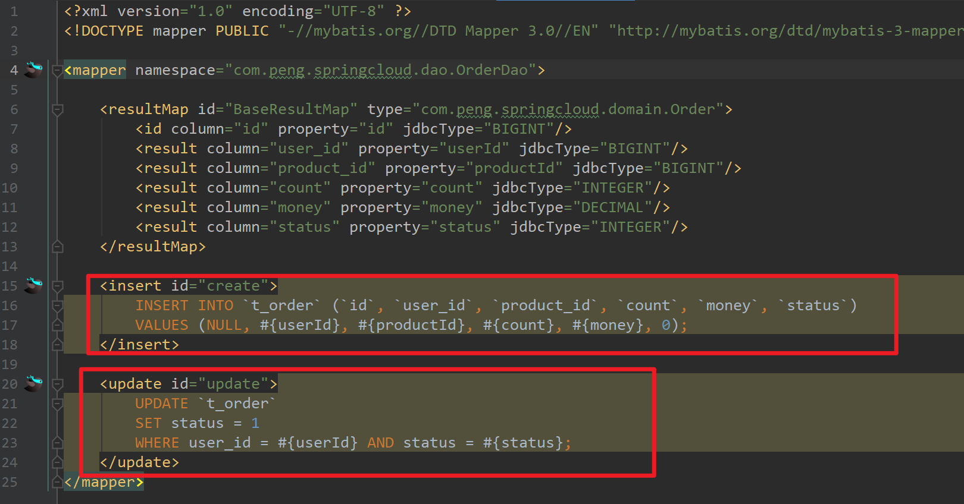
Task: Open the MyBatis bird icon on line 4
Action: [34, 70]
